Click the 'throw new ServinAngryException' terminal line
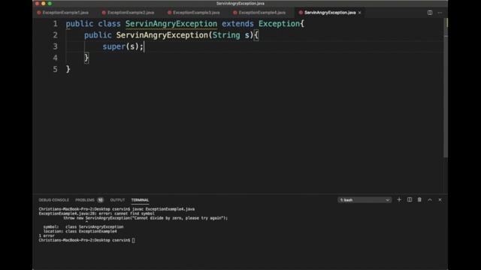 tap(146, 218)
